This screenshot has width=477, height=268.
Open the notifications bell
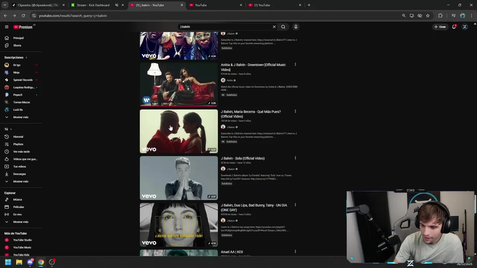click(x=454, y=27)
